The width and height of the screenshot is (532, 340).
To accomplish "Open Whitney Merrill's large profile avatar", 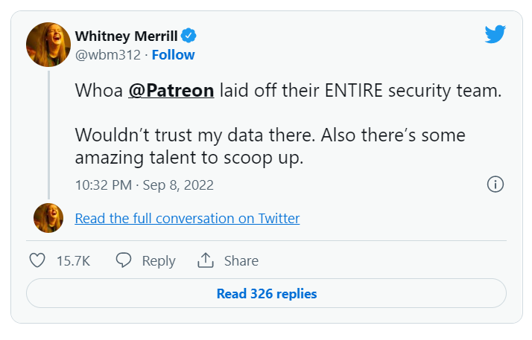I will (x=48, y=45).
